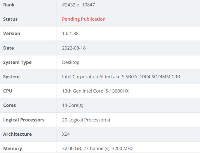The height and width of the screenshot is (153, 200).
Task: Select the System Type label
Action: click(17, 62)
